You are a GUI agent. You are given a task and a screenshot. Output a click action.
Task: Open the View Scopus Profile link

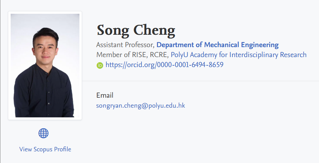click(45, 149)
